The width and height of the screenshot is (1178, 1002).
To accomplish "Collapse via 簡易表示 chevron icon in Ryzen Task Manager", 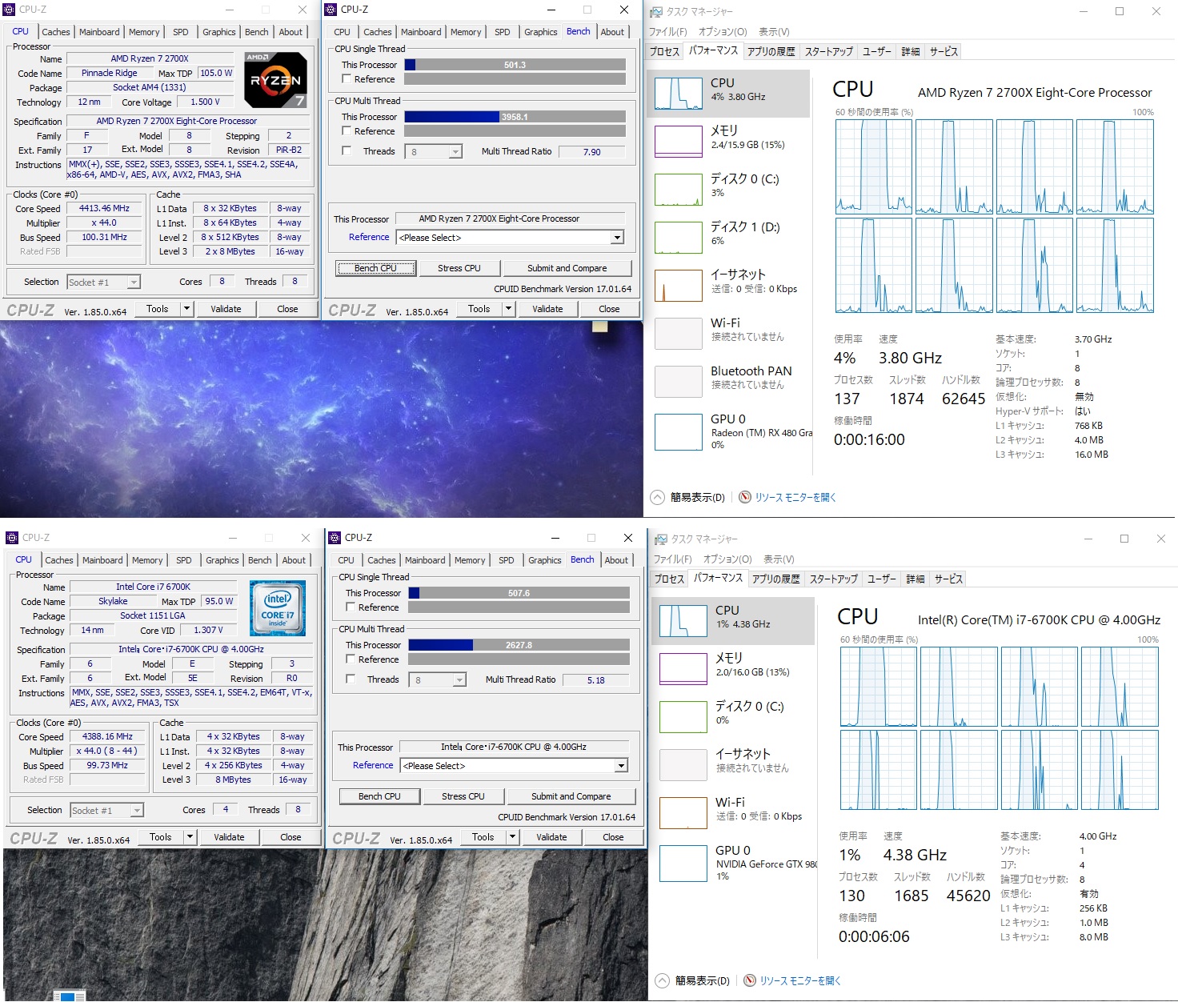I will (657, 497).
